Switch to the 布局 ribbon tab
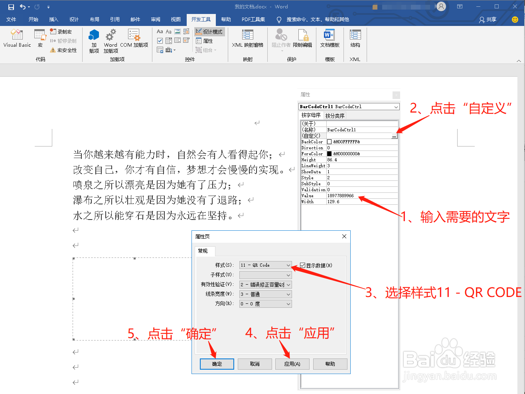This screenshot has height=394, width=525. pyautogui.click(x=95, y=20)
